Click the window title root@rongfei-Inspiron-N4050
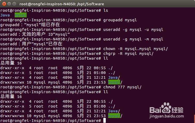Viewport: 195px width, 123px height. [x=62, y=4]
